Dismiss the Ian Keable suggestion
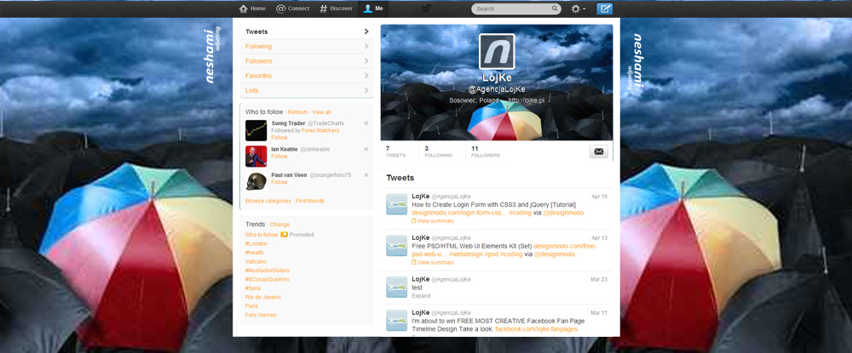 pos(366,150)
